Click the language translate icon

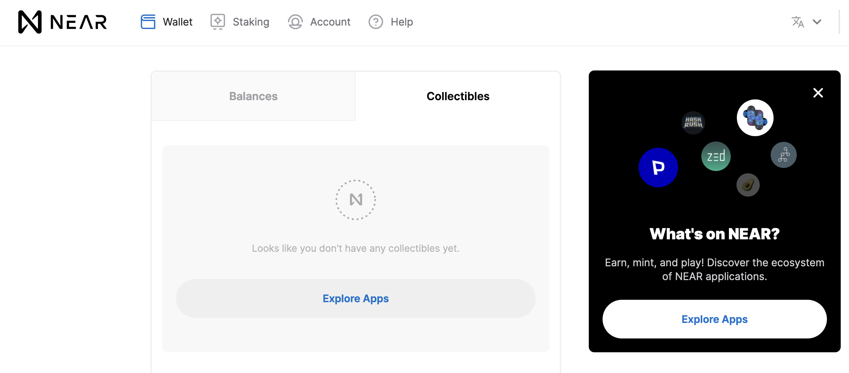pyautogui.click(x=798, y=22)
